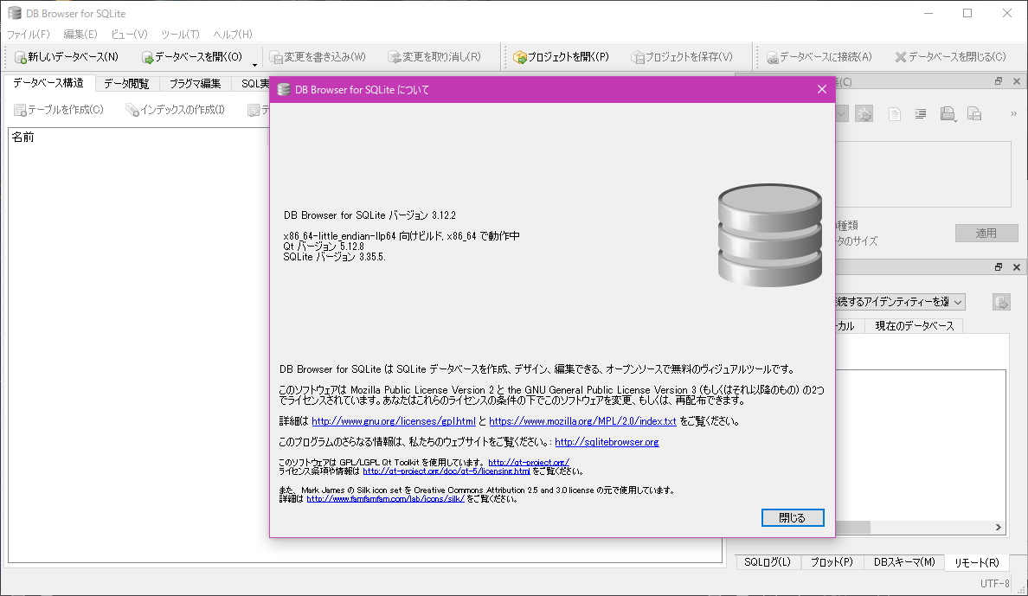Open the mozilla.org MPL 2.0 link
The image size is (1028, 596).
coord(582,421)
